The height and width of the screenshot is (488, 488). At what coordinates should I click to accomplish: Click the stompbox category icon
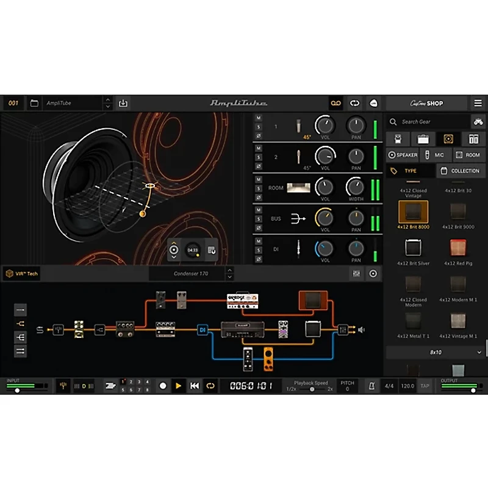pos(398,139)
